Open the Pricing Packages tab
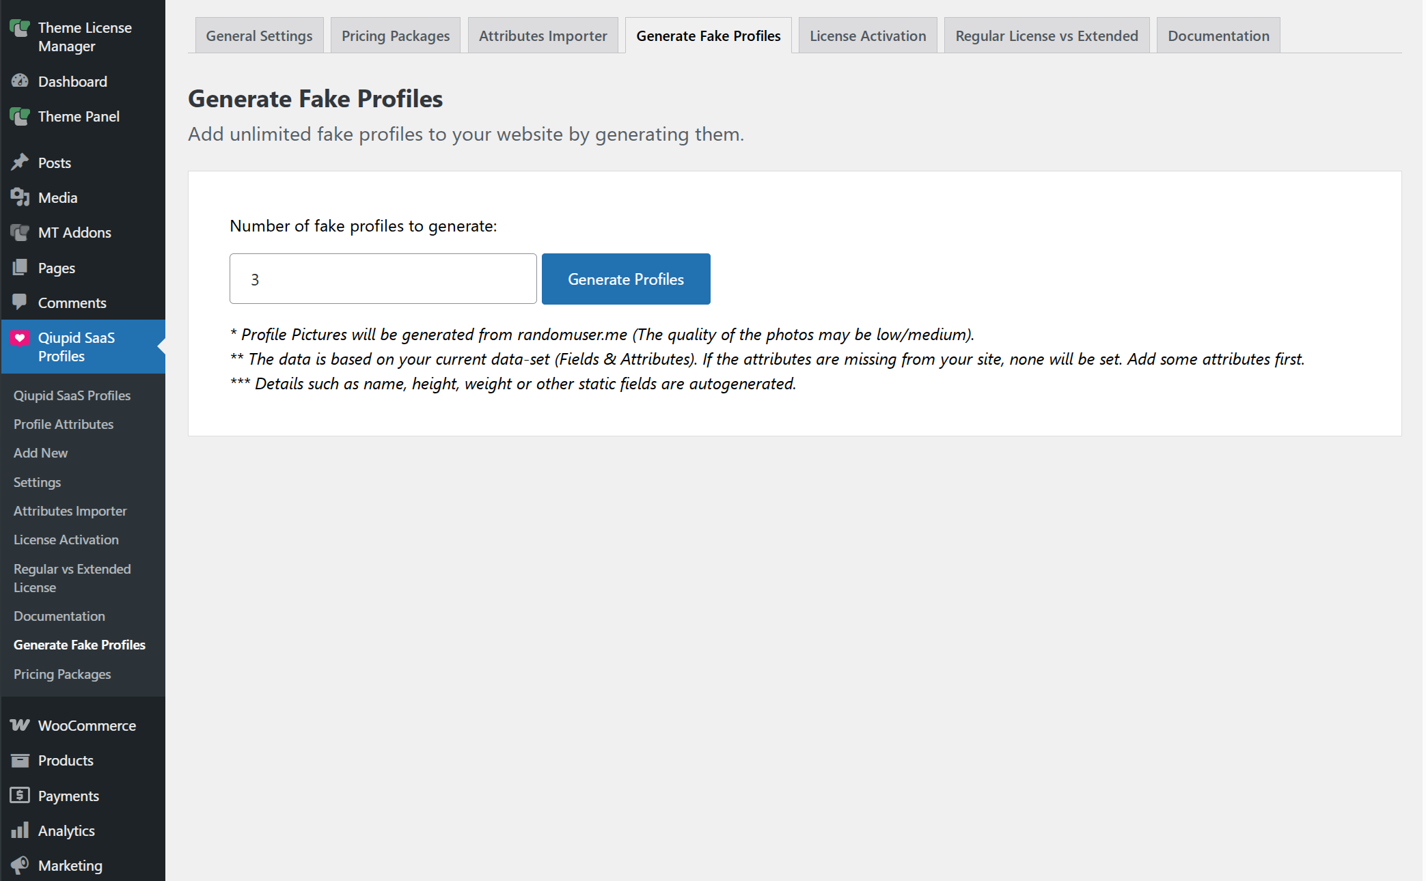Image resolution: width=1426 pixels, height=881 pixels. coord(396,36)
